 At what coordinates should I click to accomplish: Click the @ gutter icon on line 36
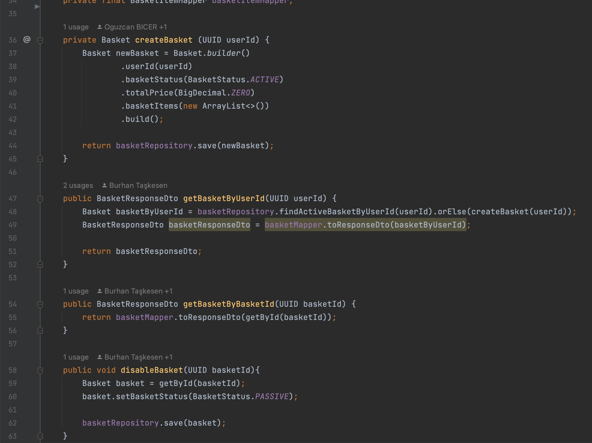(x=27, y=40)
